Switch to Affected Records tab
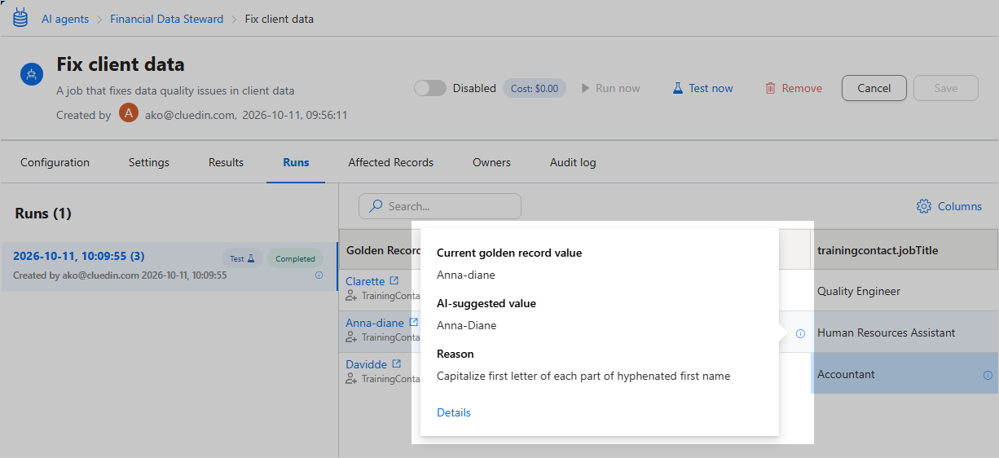 click(x=391, y=162)
